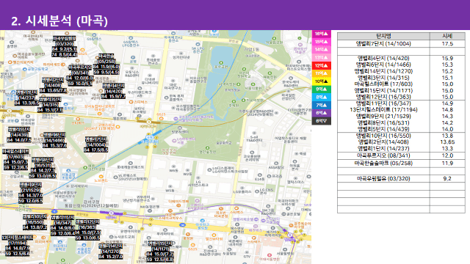Click the 엠밸리7단지 label on the map
The height and width of the screenshot is (264, 470).
96,139
